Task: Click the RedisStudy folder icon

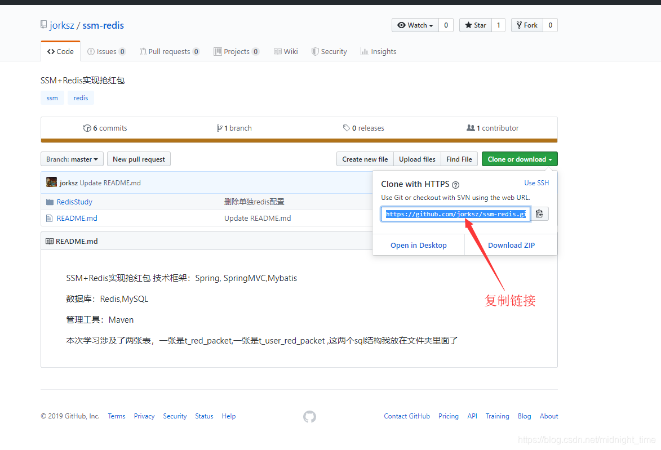Action: [x=50, y=202]
